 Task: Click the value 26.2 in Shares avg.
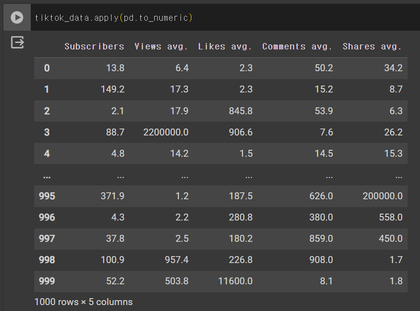[393, 132]
